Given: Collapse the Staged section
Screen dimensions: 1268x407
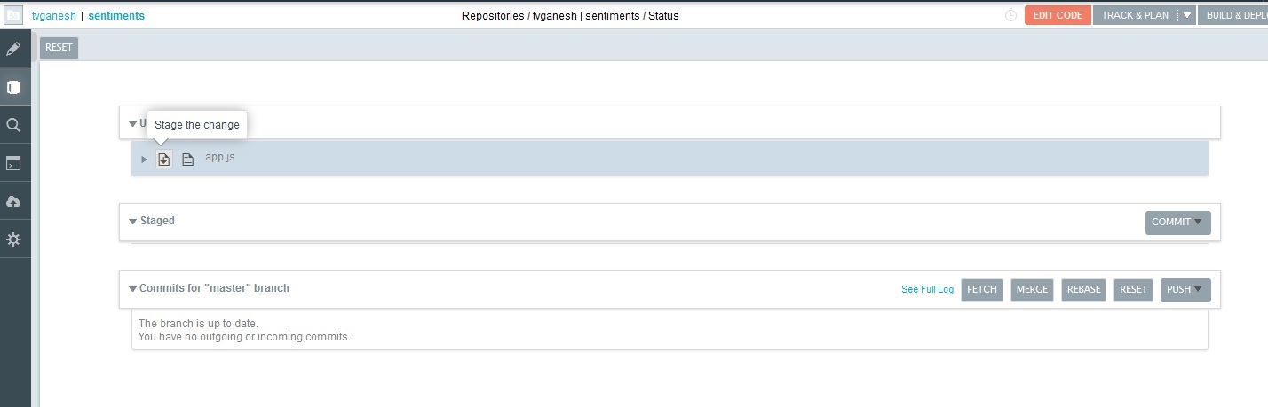Looking at the screenshot, I should point(133,222).
